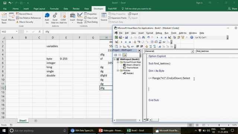This screenshot has width=238, height=134.
Task: Open the Name Box dropdown
Action: [x=16, y=32]
